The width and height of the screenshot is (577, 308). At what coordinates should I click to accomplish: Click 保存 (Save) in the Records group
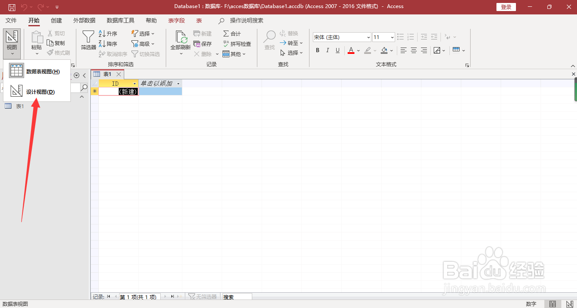point(203,44)
